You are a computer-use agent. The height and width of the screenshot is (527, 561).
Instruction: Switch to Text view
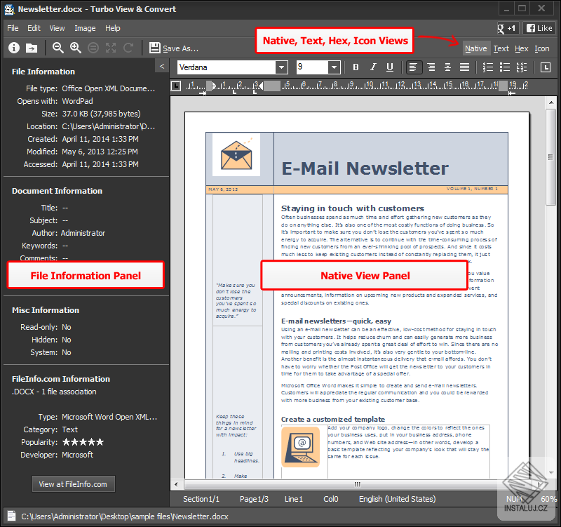(501, 48)
